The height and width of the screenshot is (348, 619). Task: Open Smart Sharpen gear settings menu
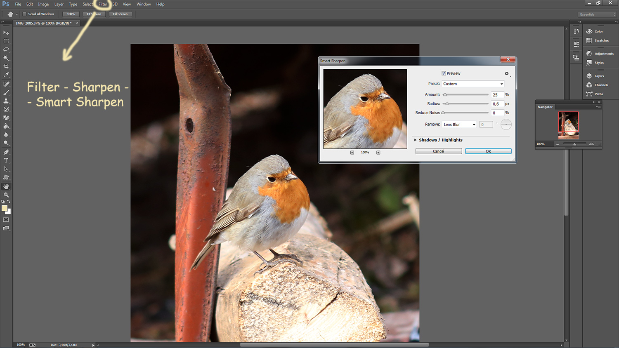click(507, 74)
